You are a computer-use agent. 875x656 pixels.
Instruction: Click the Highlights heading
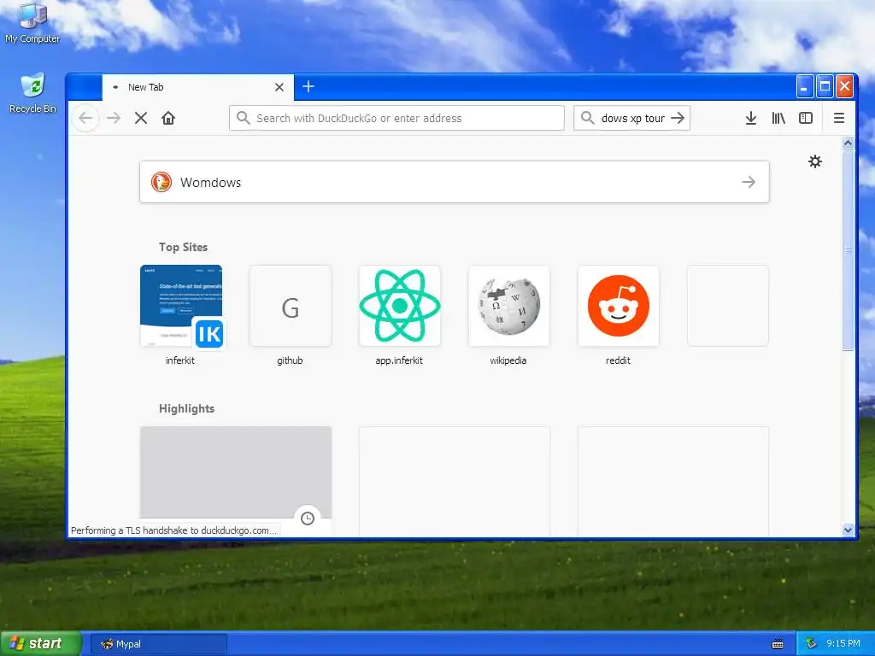click(x=186, y=408)
